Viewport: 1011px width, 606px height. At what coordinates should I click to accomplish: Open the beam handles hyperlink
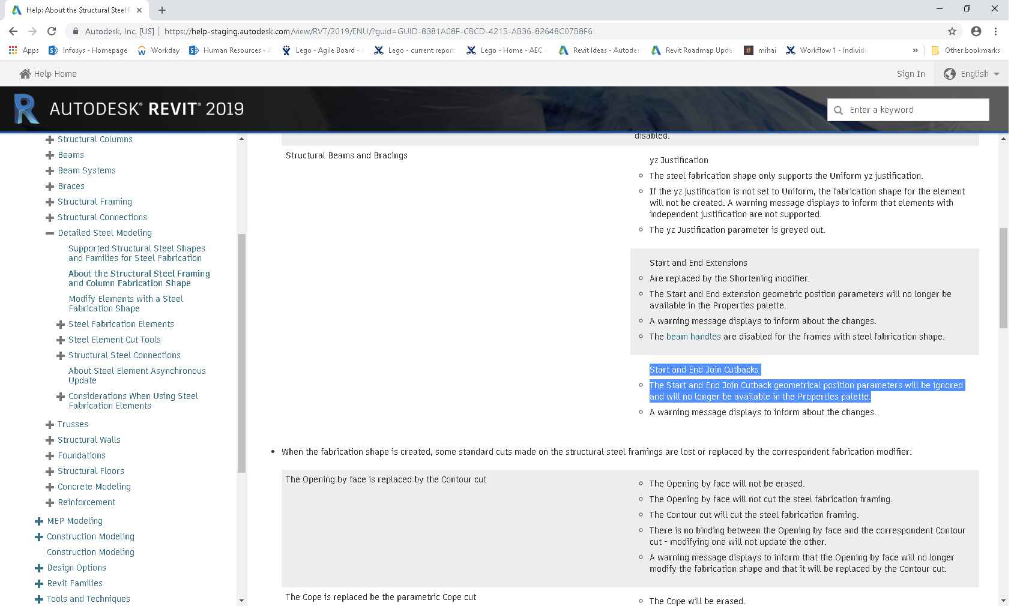click(693, 337)
